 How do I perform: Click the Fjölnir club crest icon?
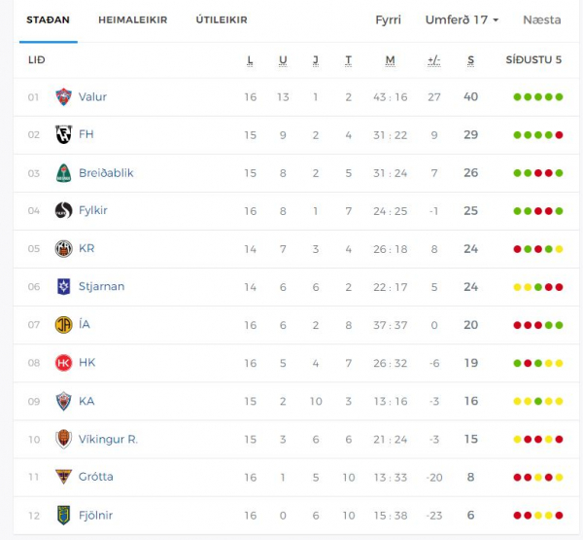63,516
